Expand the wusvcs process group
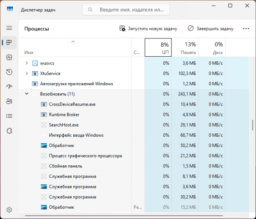 (x=27, y=63)
